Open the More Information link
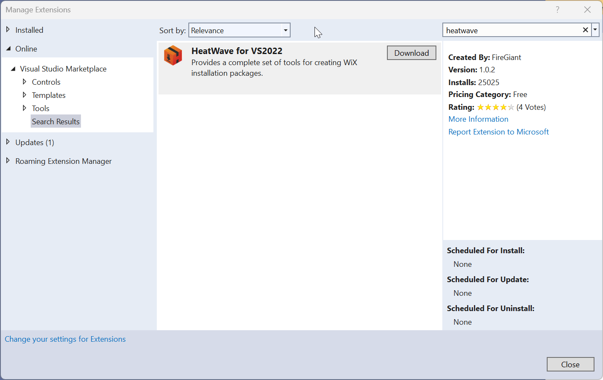 point(478,119)
